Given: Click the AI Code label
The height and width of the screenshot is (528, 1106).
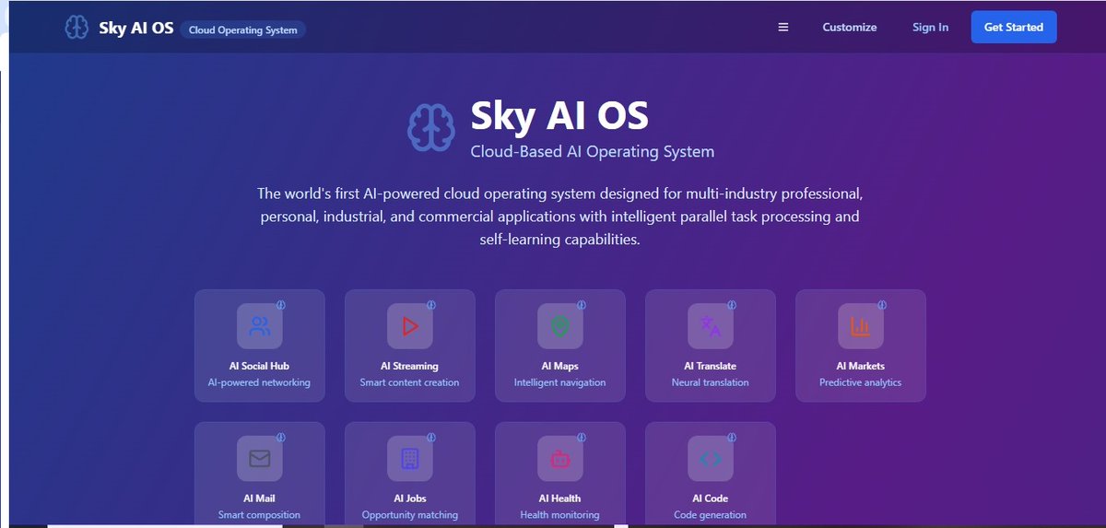Looking at the screenshot, I should [711, 499].
